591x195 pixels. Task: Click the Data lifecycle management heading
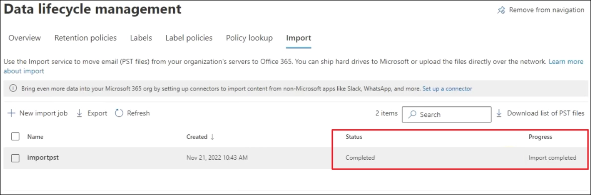[x=93, y=9]
